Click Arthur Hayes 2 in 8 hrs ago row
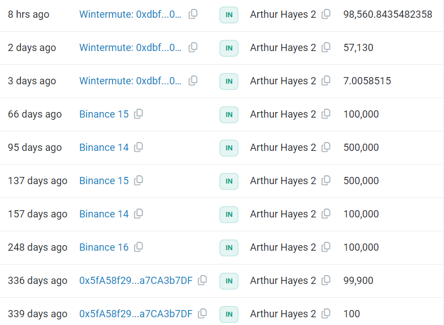 tap(283, 14)
